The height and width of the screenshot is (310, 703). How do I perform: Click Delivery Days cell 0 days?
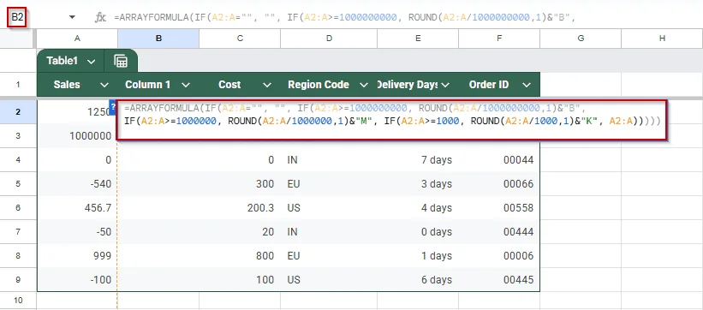coord(418,231)
